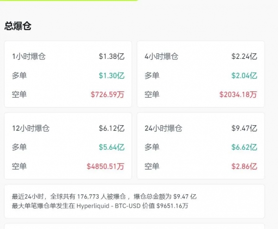Select the 12小时爆仓 card title

pos(31,128)
